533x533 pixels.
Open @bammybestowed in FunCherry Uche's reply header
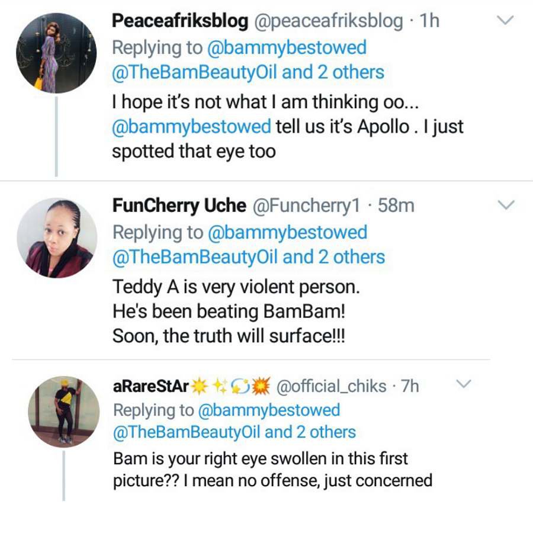pyautogui.click(x=287, y=232)
